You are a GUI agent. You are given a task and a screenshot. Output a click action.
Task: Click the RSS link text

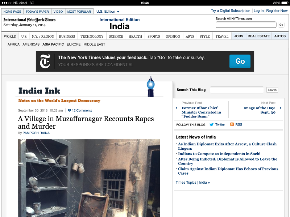click(x=239, y=125)
